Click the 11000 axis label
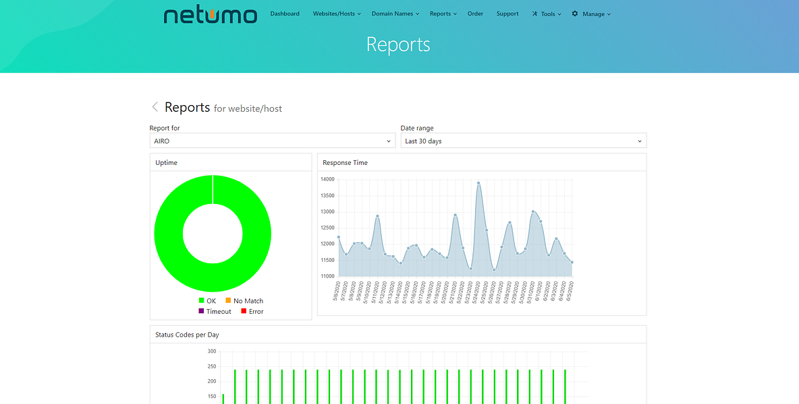This screenshot has height=404, width=799. 327,277
